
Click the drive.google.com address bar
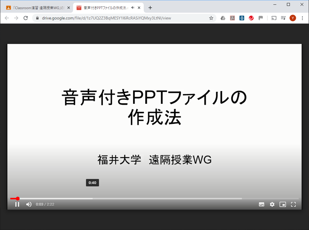click(x=124, y=18)
